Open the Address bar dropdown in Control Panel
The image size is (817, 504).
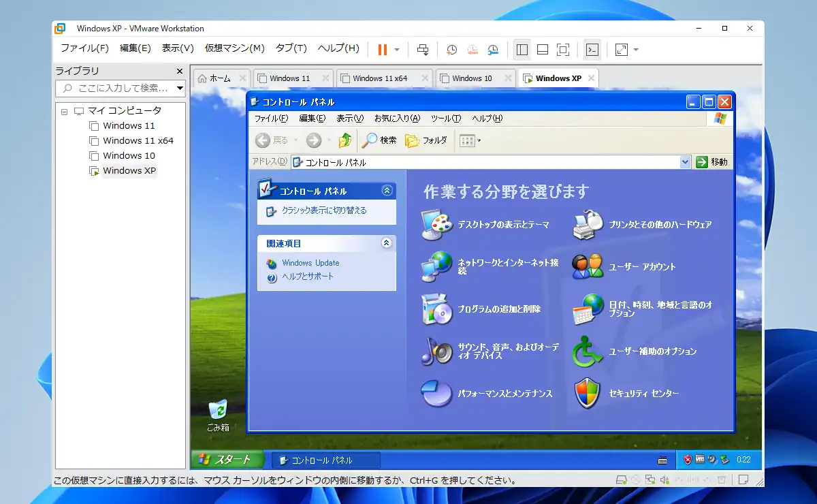685,162
